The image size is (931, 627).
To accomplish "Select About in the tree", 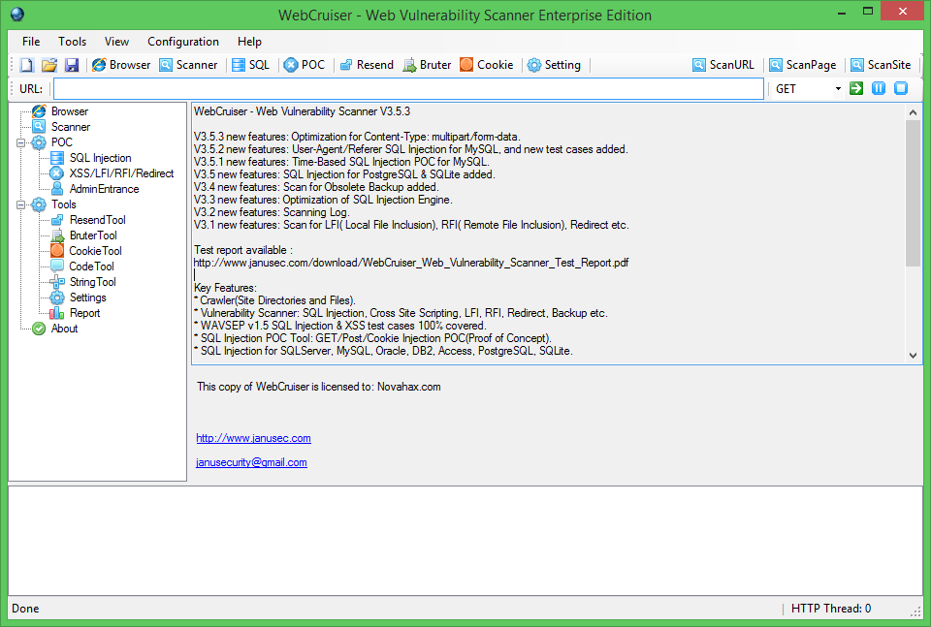I will pos(64,328).
